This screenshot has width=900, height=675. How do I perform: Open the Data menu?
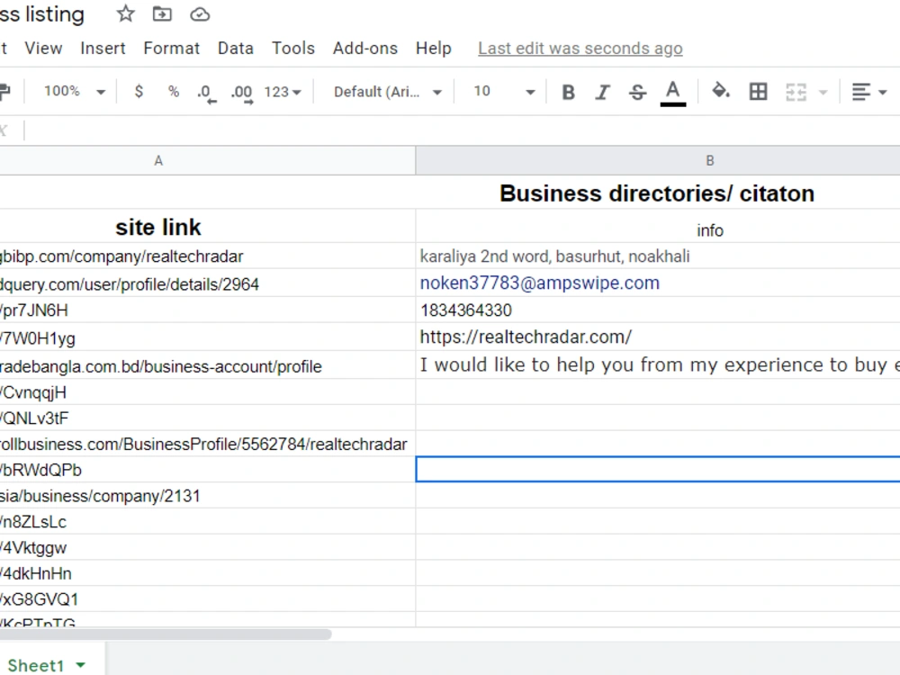pos(235,49)
